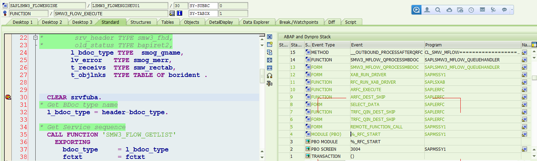Click the program document icon beside SAPLSMW3_FLOWENGINE
This screenshot has width=537, height=161.
tap(5, 6)
